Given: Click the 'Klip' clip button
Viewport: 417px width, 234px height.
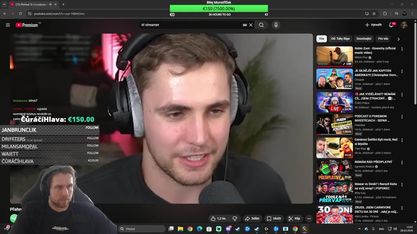Looking at the screenshot, I should 294,218.
